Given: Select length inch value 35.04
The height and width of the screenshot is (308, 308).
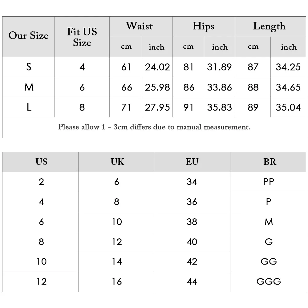Looking at the screenshot, I should 288,107.
